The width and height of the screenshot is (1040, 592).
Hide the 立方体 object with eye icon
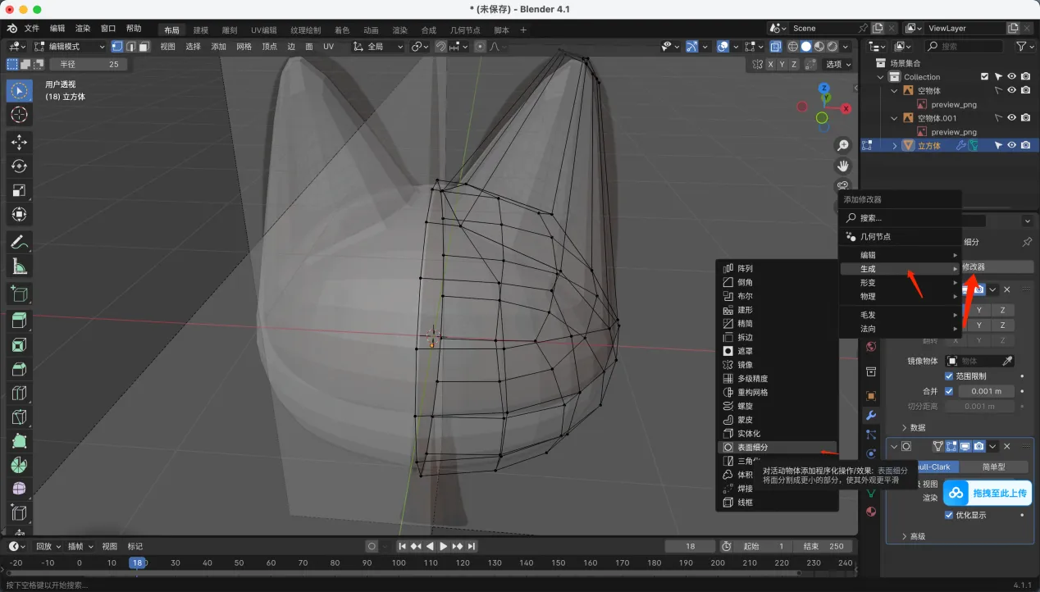tap(1011, 145)
